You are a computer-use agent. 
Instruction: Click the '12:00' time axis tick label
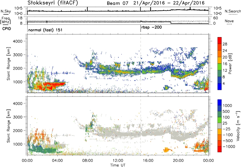click(118, 161)
